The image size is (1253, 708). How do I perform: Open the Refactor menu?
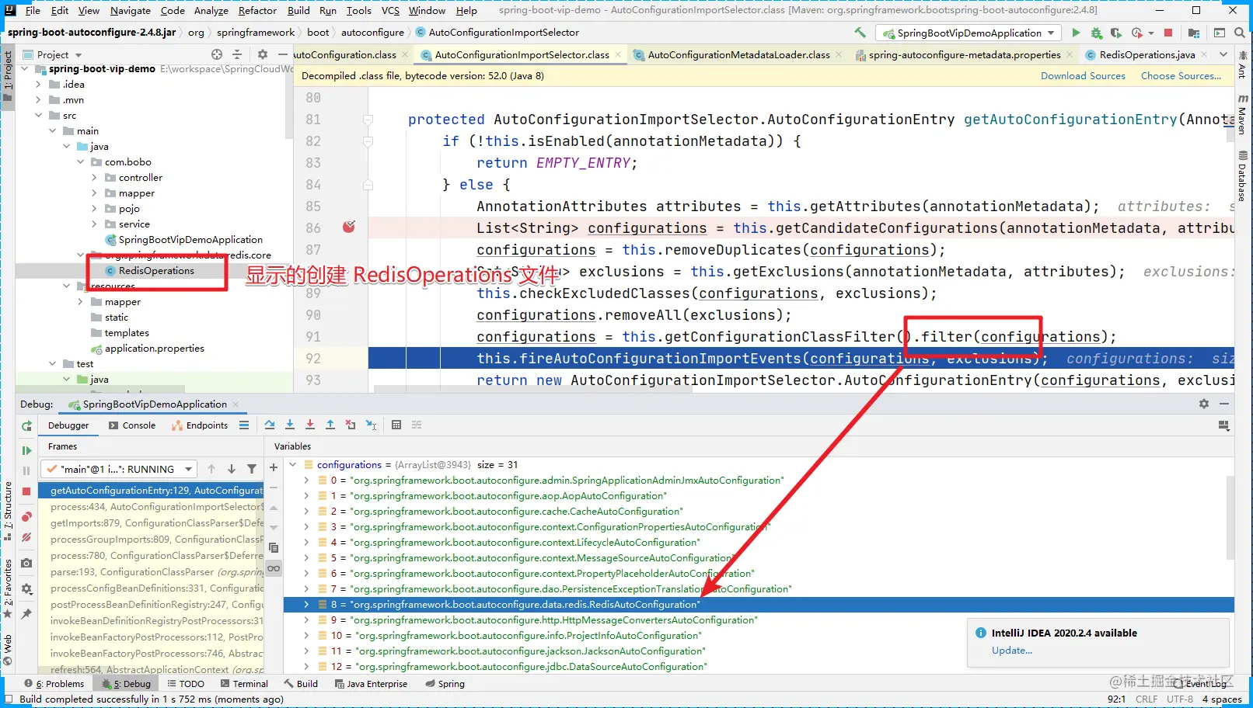tap(257, 10)
